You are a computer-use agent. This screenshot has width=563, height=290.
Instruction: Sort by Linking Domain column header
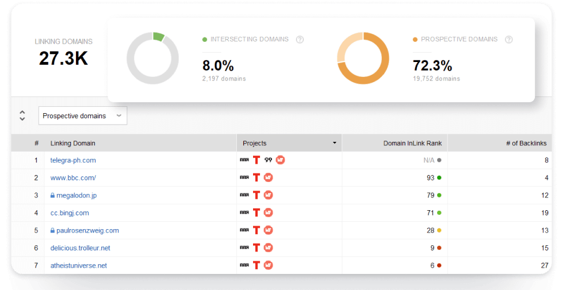[x=73, y=143]
